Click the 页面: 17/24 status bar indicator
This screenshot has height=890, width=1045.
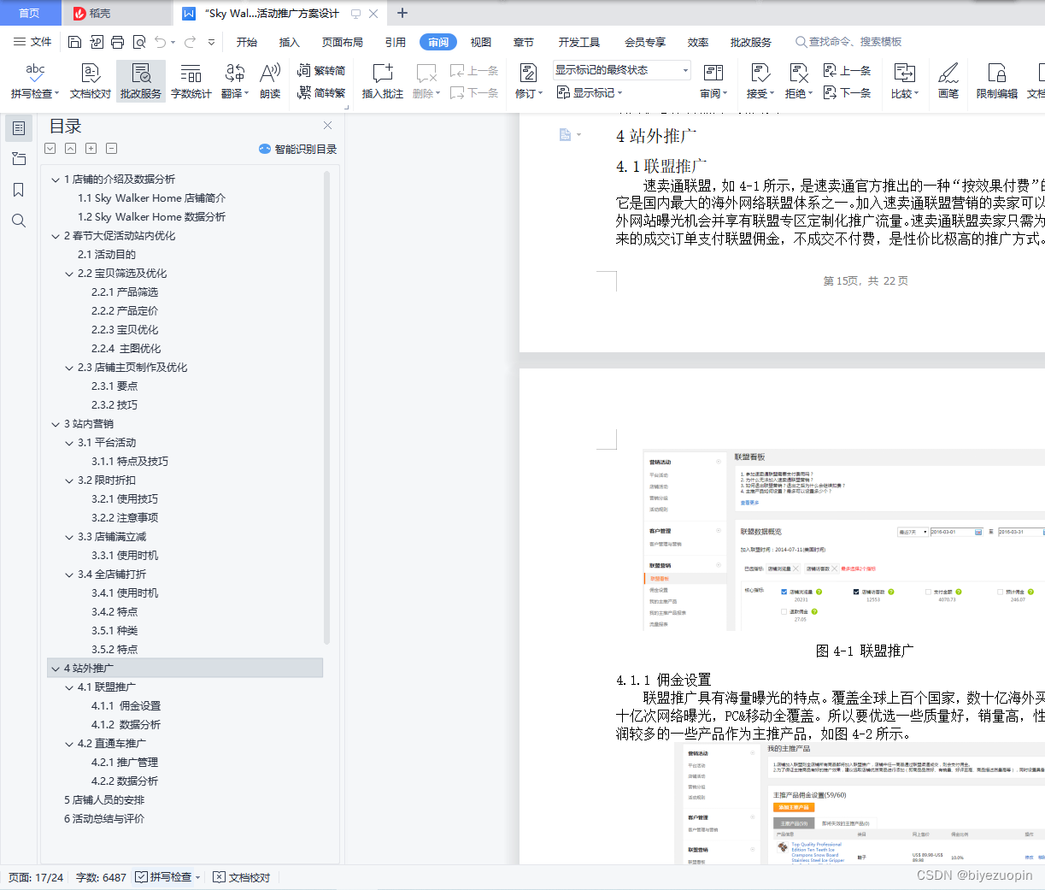click(x=36, y=877)
